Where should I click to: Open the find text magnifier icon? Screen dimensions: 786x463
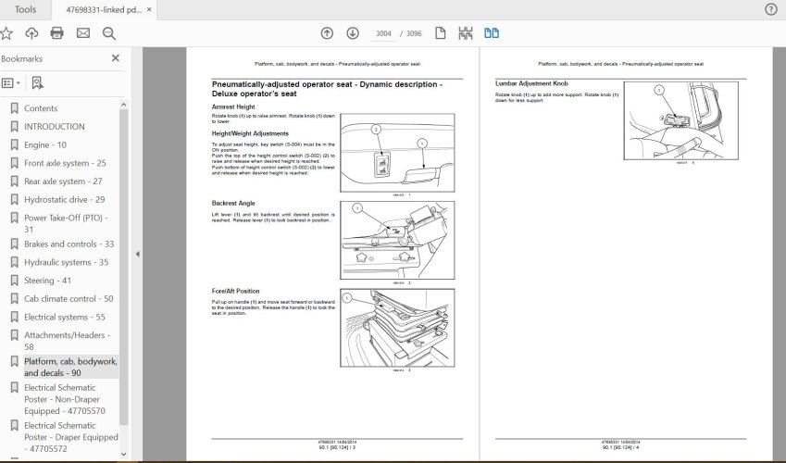[x=108, y=33]
